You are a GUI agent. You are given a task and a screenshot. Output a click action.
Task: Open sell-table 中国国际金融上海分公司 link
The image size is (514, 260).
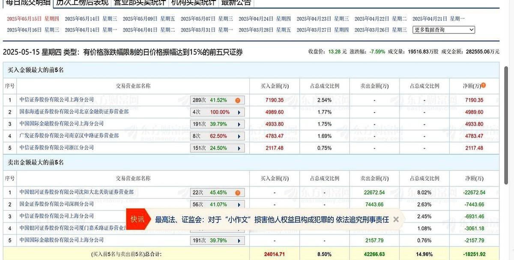61,240
